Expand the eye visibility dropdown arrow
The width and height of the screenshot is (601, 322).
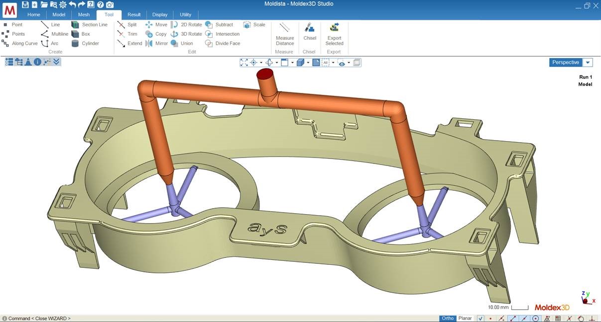(x=349, y=63)
